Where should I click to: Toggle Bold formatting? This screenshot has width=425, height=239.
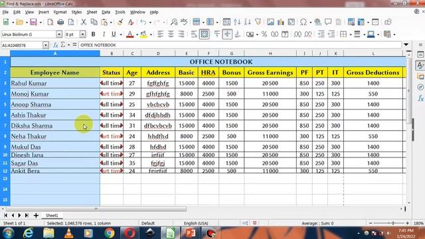93,35
